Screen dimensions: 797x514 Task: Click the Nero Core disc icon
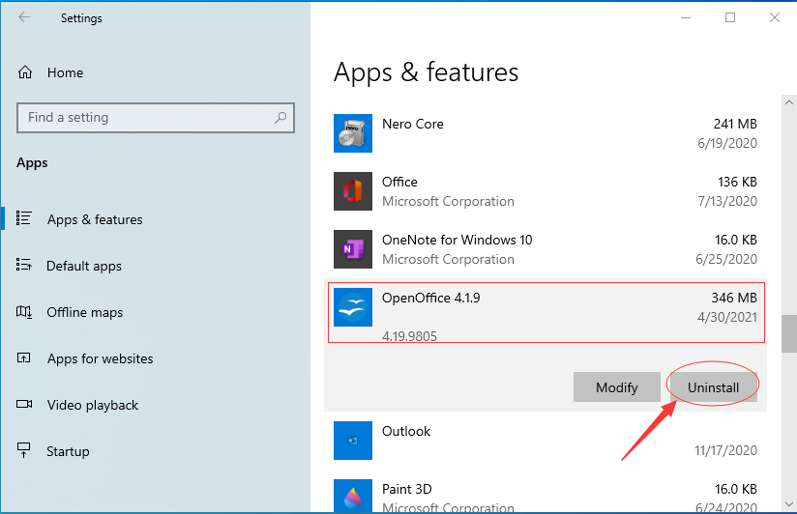pos(353,133)
